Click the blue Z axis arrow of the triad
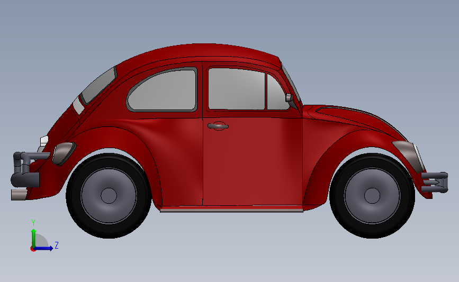Screen dimensions: 459x282 coord(44,248)
